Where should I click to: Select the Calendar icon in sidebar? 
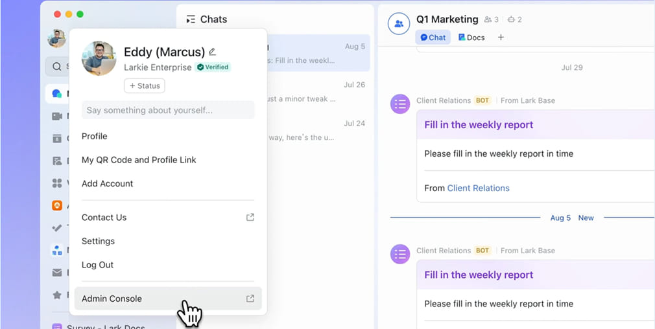(x=57, y=139)
